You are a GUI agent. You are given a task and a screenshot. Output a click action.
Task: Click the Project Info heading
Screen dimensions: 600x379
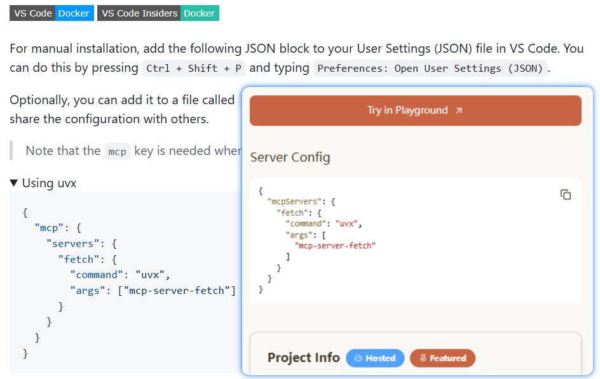pyautogui.click(x=303, y=357)
